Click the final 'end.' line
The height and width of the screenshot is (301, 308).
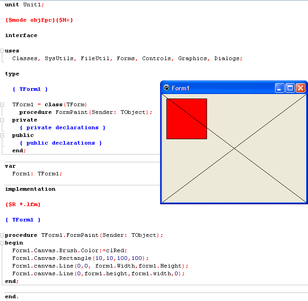coord(12,296)
